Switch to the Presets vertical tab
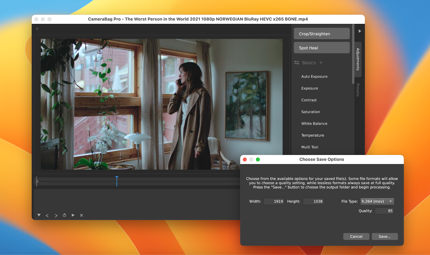The height and width of the screenshot is (255, 430). point(358,90)
